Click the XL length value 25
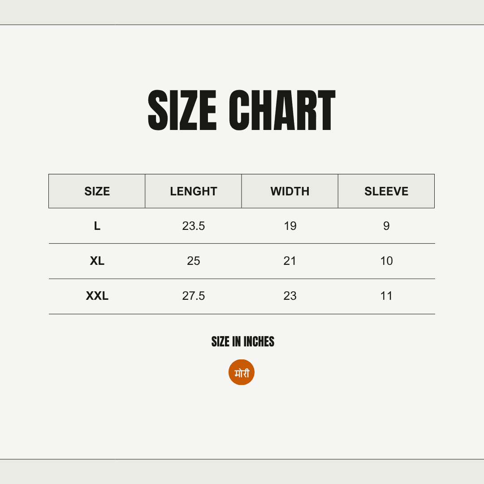Image resolution: width=484 pixels, height=484 pixels. [x=194, y=261]
